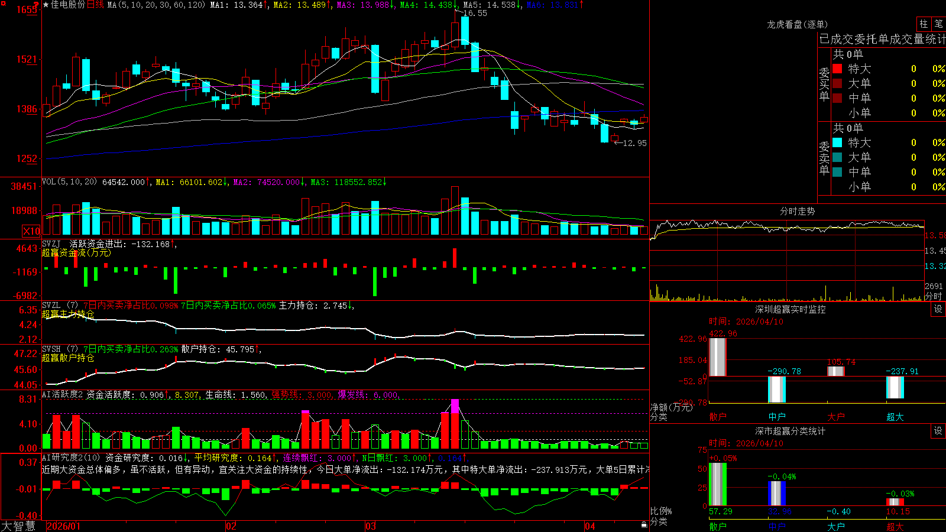This screenshot has height=532, width=946.
Task: Click the 深市超赢分类统计 panel title
Action: point(791,431)
